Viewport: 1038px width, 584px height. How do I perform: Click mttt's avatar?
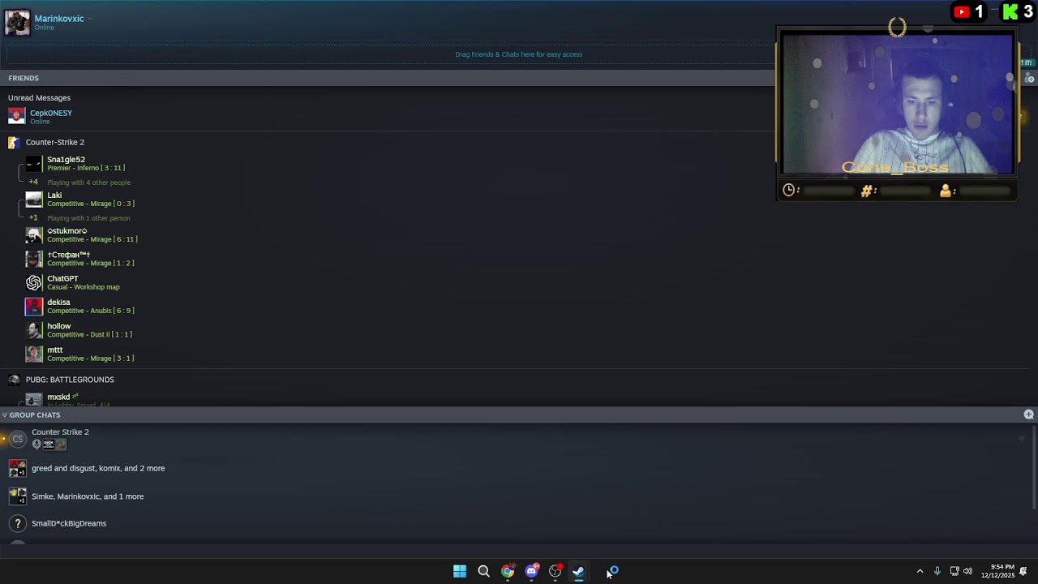(33, 354)
